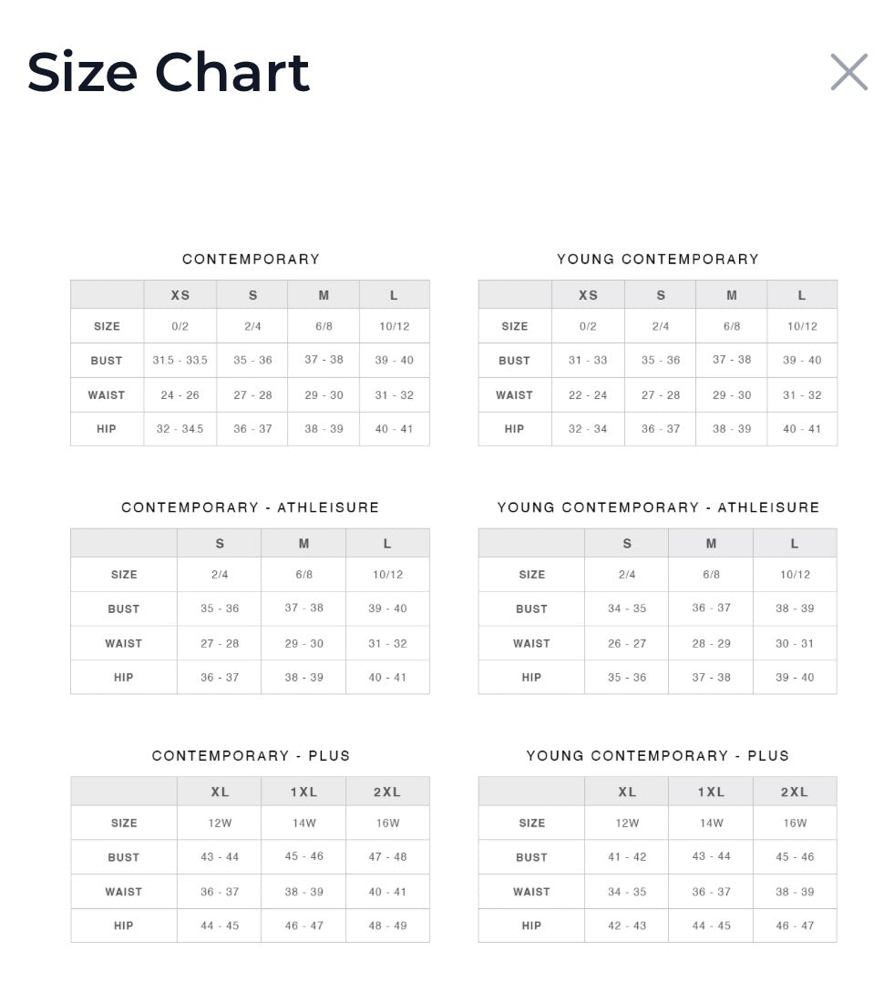Select the Contemporary - Plus heading

tap(251, 756)
